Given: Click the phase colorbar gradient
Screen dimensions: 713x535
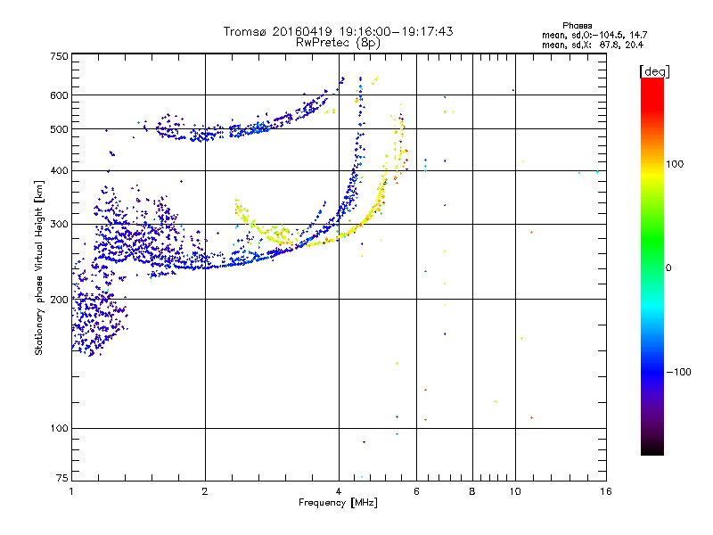Looking at the screenshot, I should tap(652, 266).
